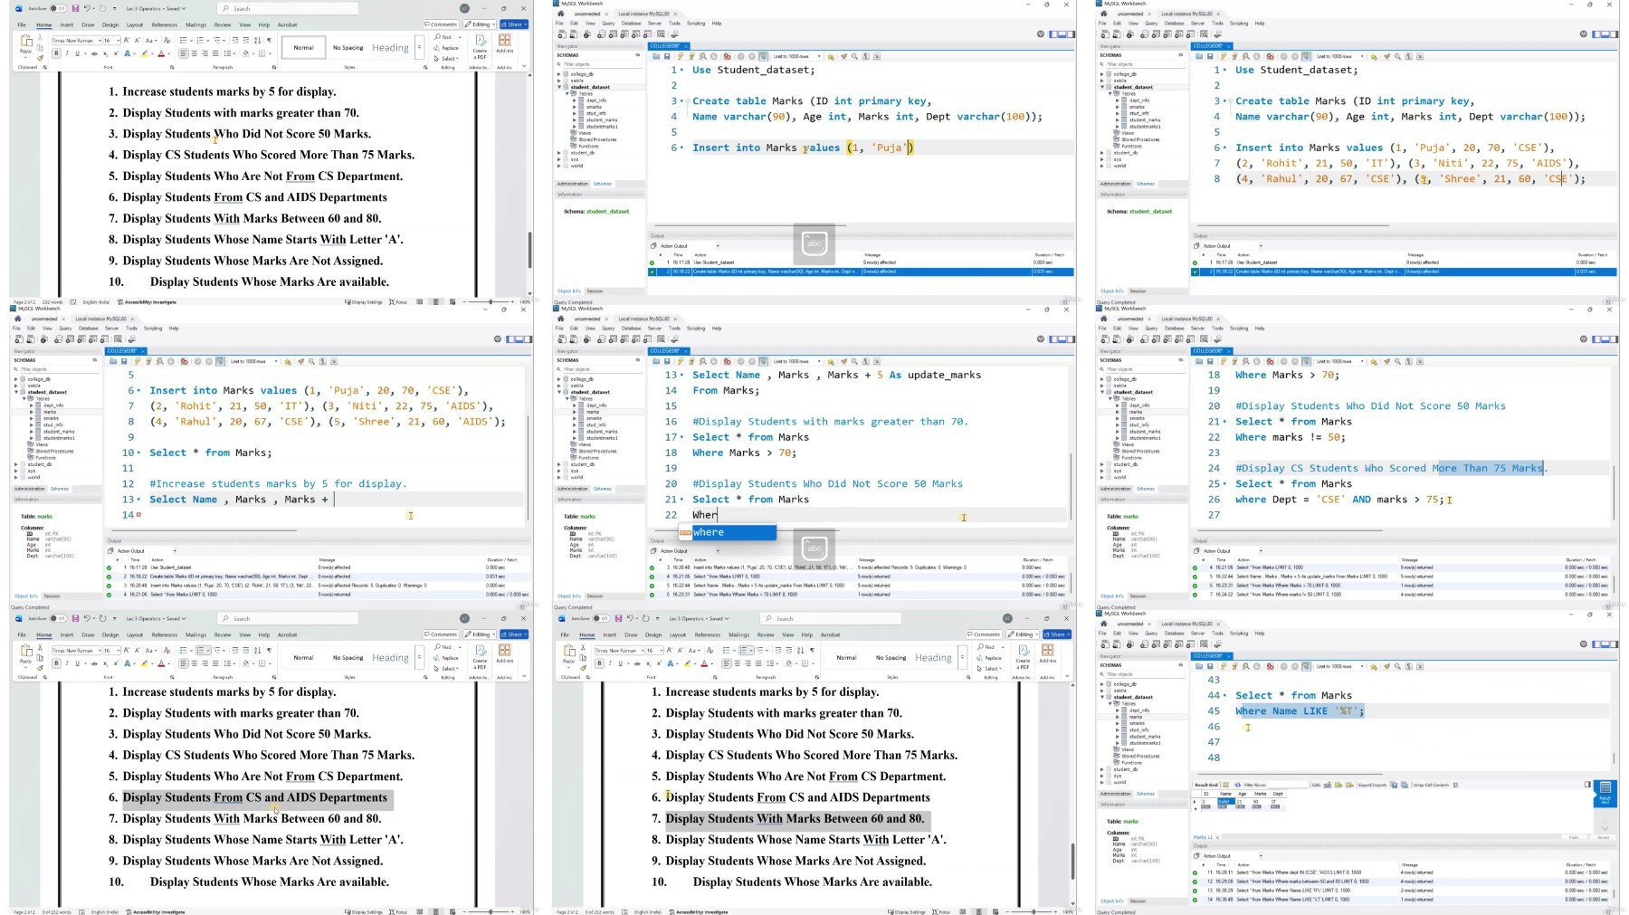Screen dimensions: 1629x915
Task: Open the References tab in unhighlighted Word window
Action: (165, 24)
